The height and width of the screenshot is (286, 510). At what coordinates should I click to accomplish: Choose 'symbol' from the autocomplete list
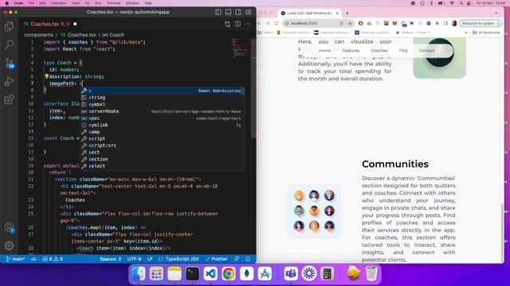click(x=163, y=104)
